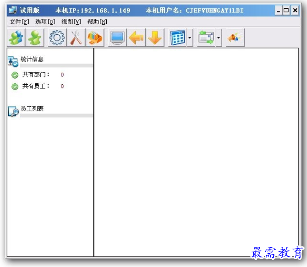Open the 文件[F] menu
Viewport: 307px width, 267px height.
[x=19, y=22]
